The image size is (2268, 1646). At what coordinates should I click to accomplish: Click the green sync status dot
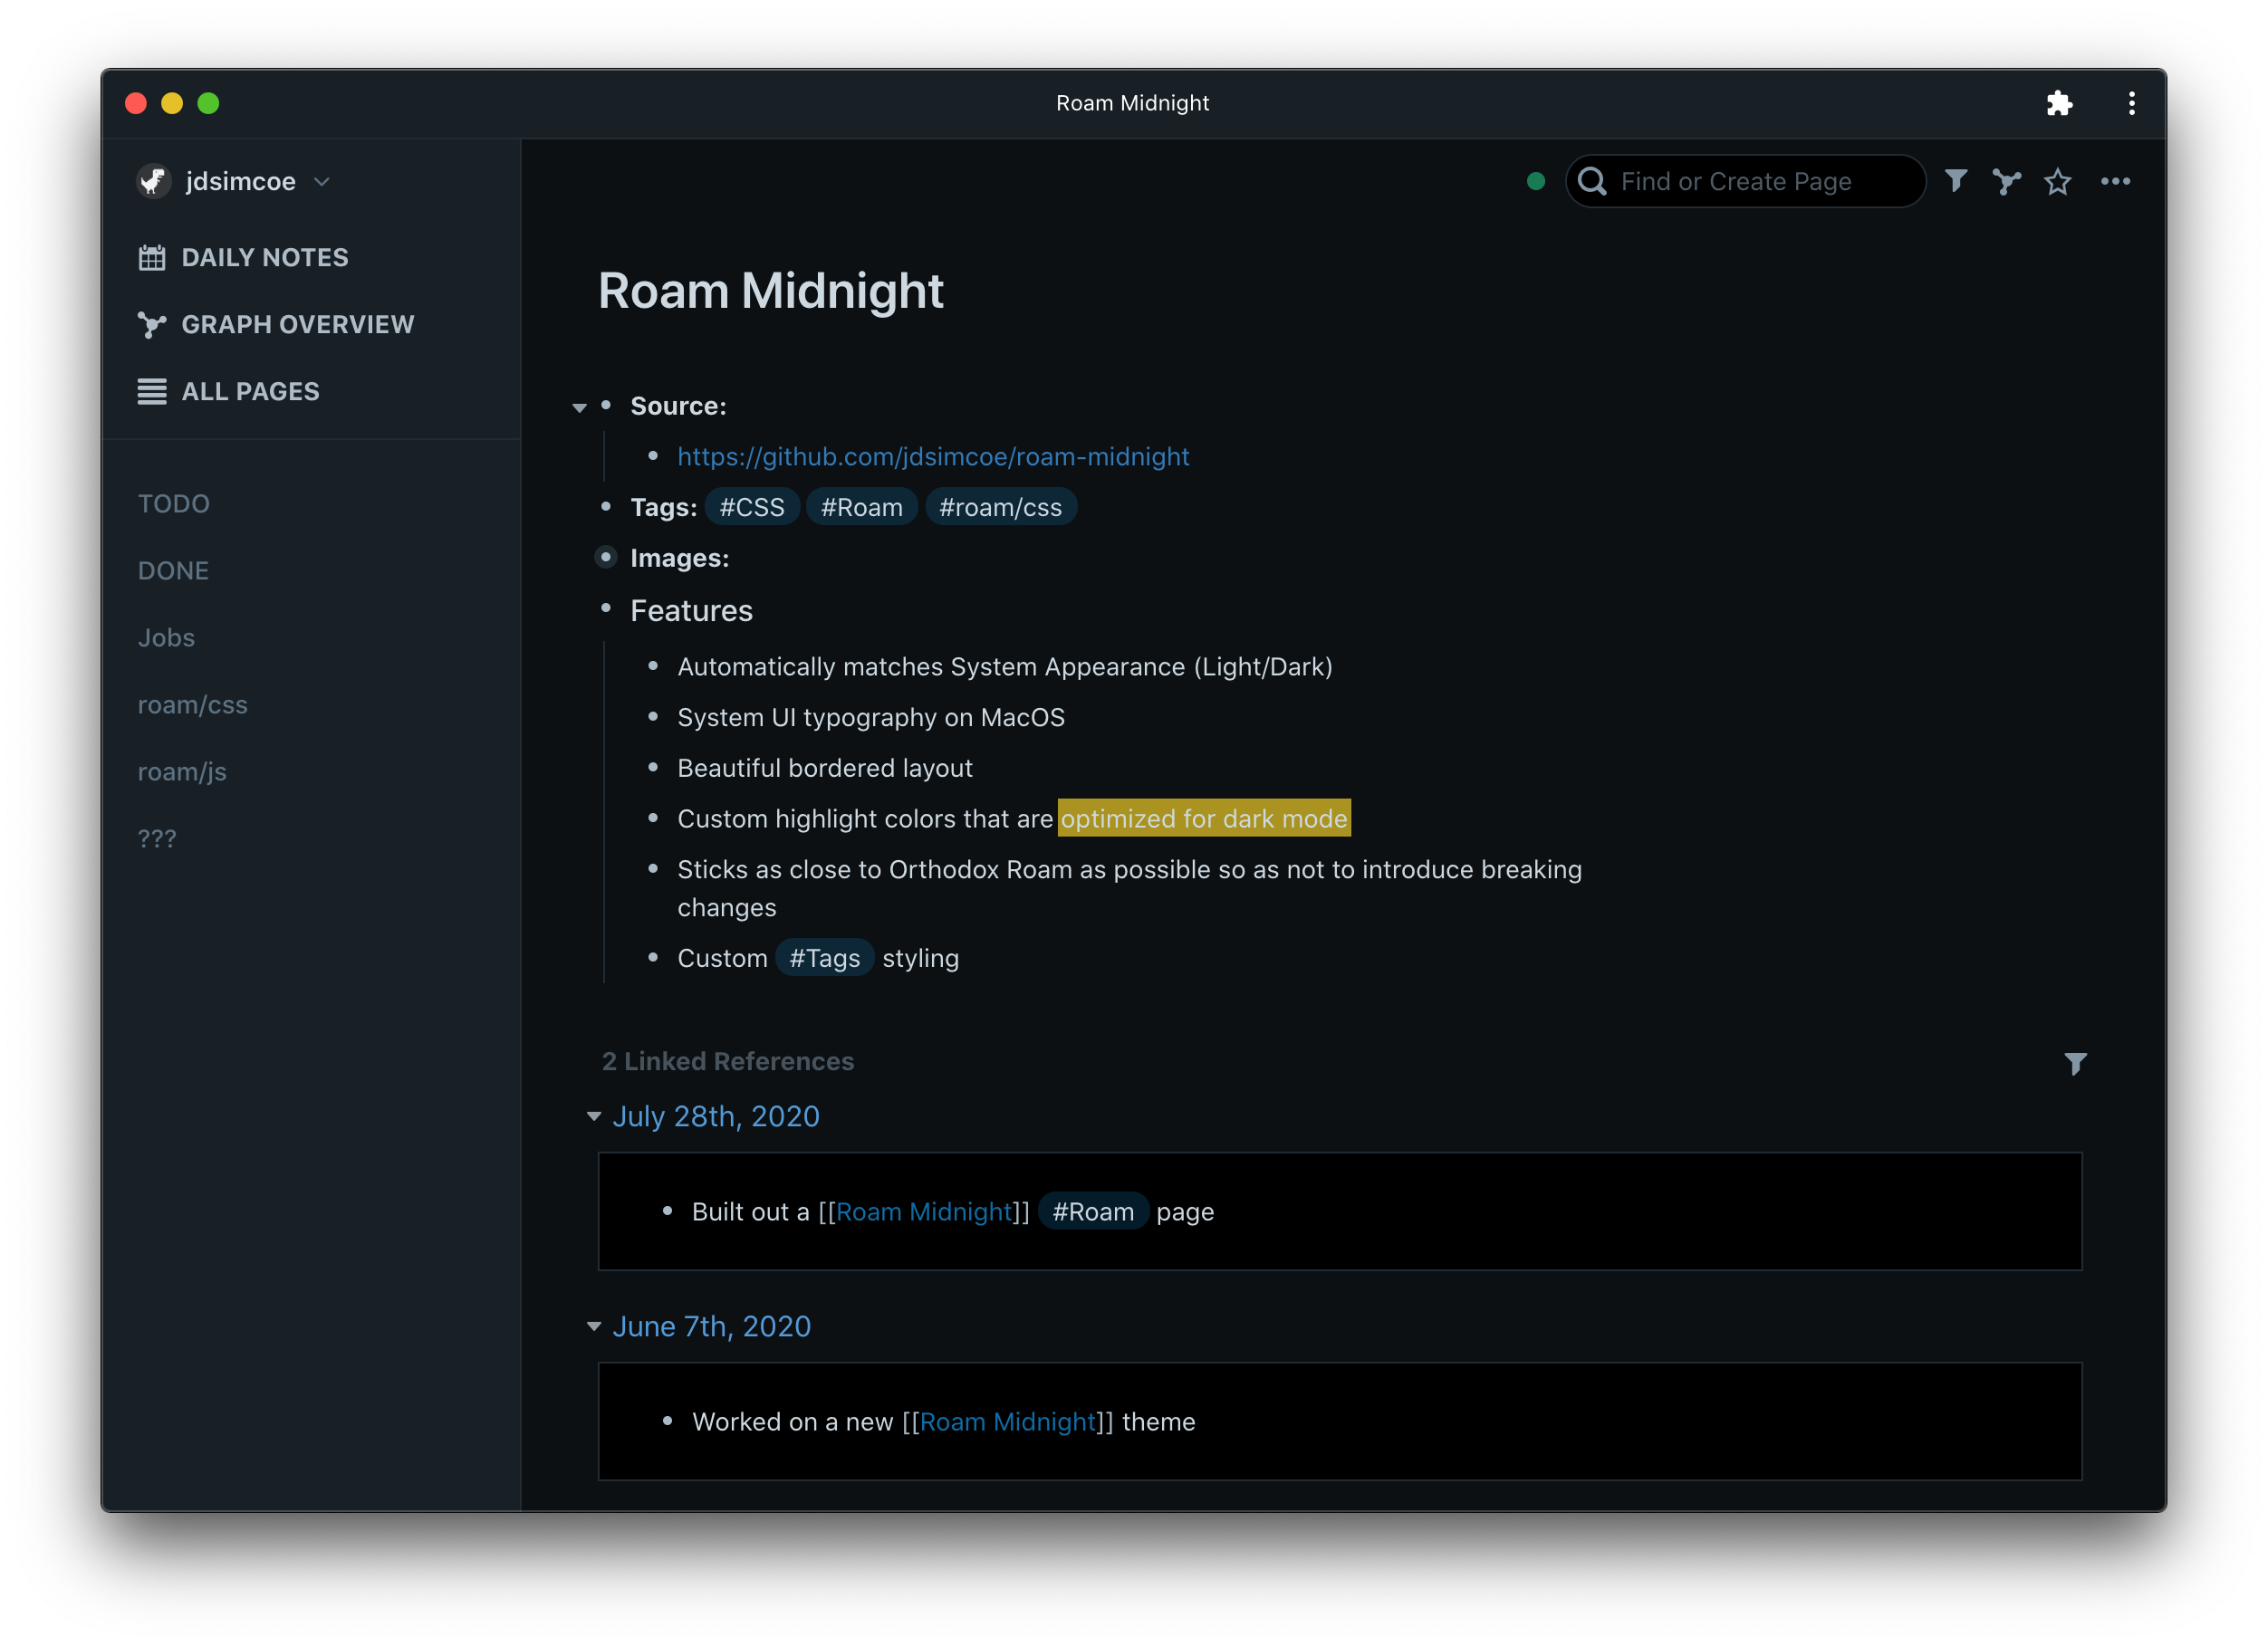1536,181
